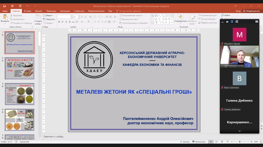Click Найти to find text
Image resolution: width=263 pixels, height=147 pixels.
pyautogui.click(x=226, y=15)
